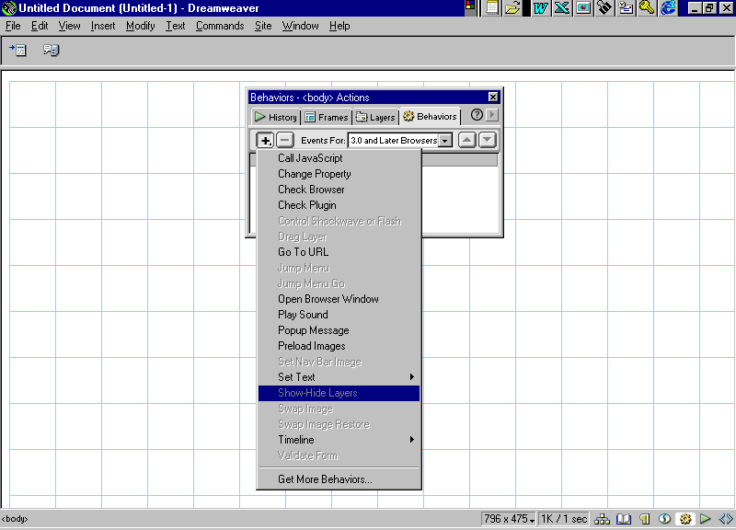Viewport: 736px width, 530px height.
Task: Toggle the gear Behaviors icon in status bar
Action: point(684,519)
